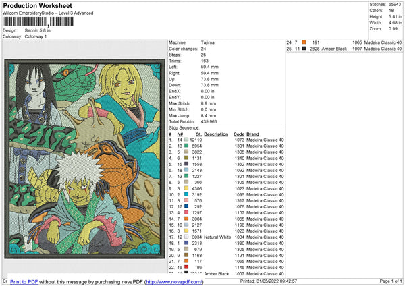Select the Zoom value 0.99

coord(393,28)
